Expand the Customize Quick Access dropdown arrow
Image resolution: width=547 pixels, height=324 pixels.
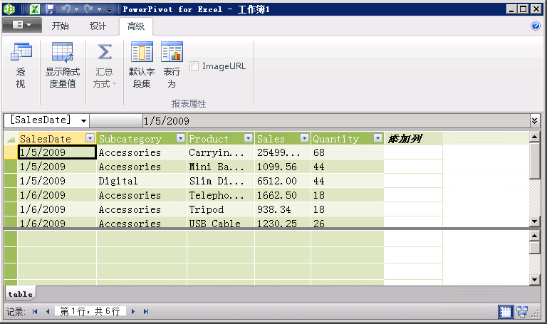click(110, 10)
